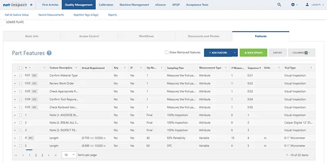Toggle the expander for Note 2 BREAK ALL row
The width and height of the screenshot is (327, 163).
[x=15, y=123]
